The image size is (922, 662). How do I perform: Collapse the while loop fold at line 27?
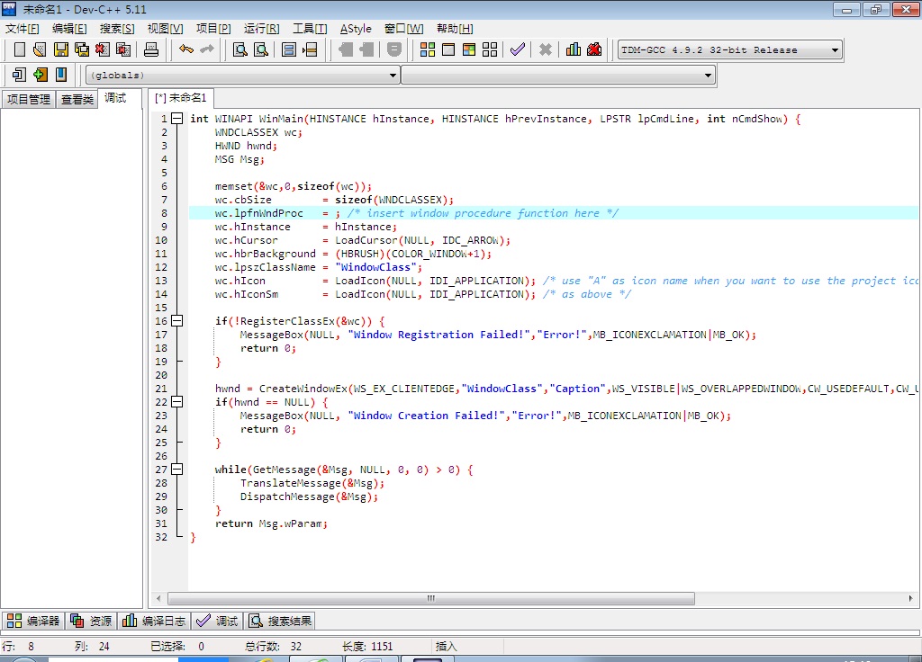(x=177, y=470)
